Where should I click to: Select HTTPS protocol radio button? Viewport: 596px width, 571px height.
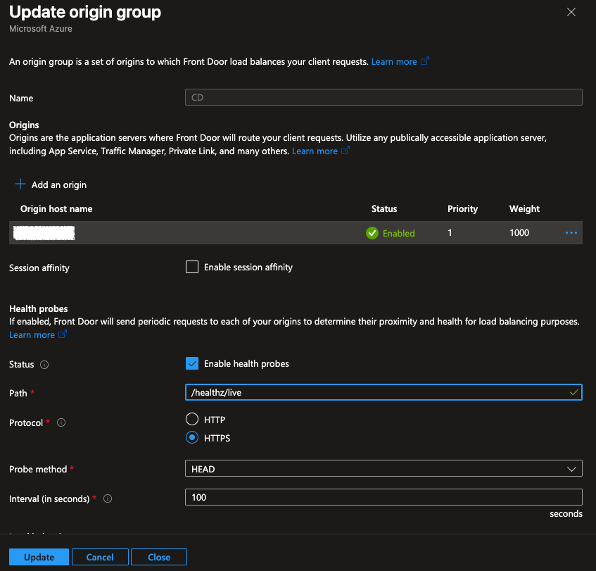[192, 437]
